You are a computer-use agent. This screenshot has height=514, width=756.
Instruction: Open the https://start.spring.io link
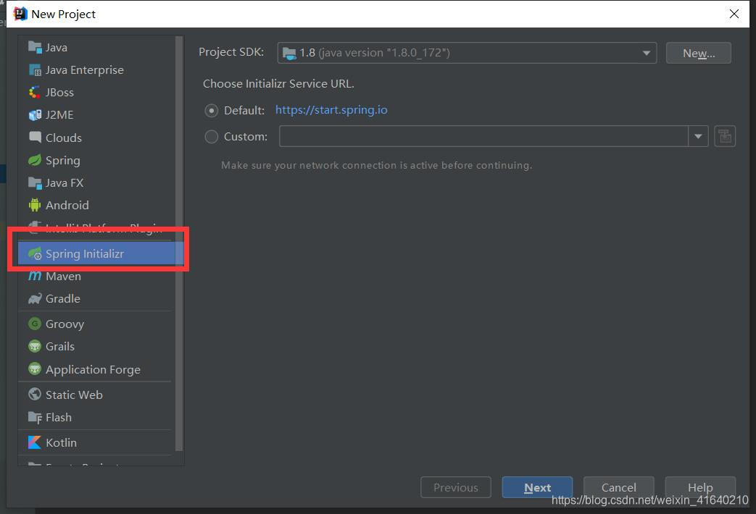coord(331,110)
